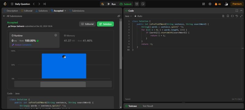Start the timer alarm clock icon
Image resolution: width=245 pixels, height=110 pixels.
[137, 4]
